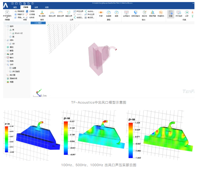
Task: Select the 吸收边界 absorbing boundary tool
Action: pos(60,13)
